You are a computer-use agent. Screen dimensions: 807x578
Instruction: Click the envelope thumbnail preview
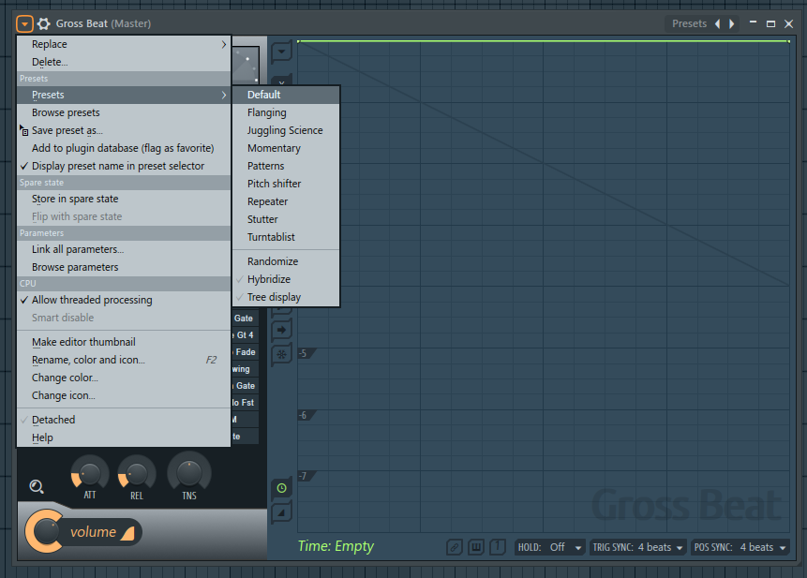246,65
